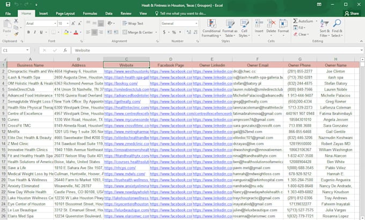Click the Format Painter brush icon

16,34
